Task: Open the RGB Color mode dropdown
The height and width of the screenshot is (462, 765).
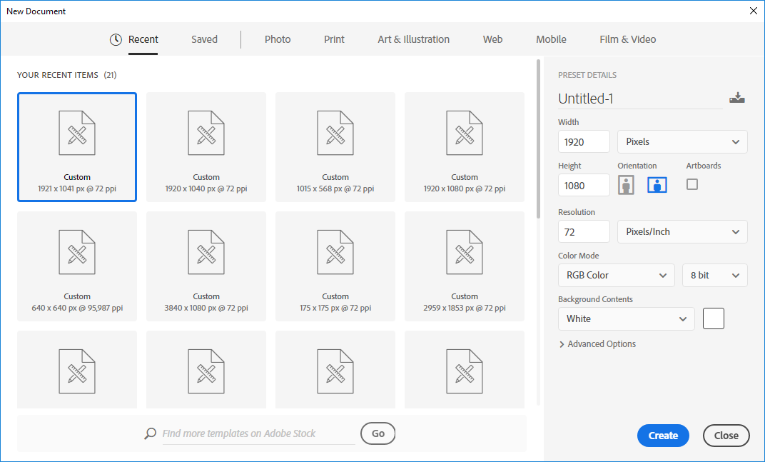Action: [x=616, y=275]
